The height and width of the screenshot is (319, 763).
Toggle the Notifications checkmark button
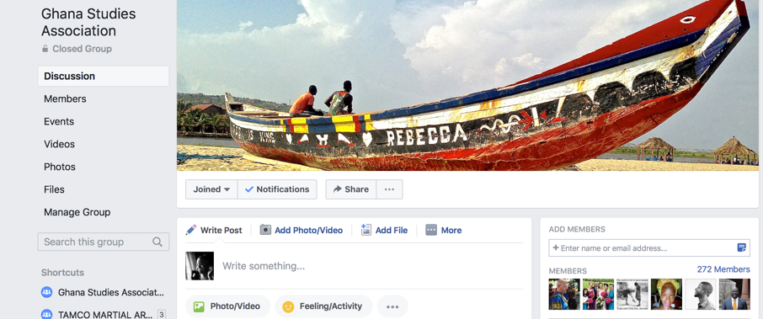pyautogui.click(x=277, y=189)
